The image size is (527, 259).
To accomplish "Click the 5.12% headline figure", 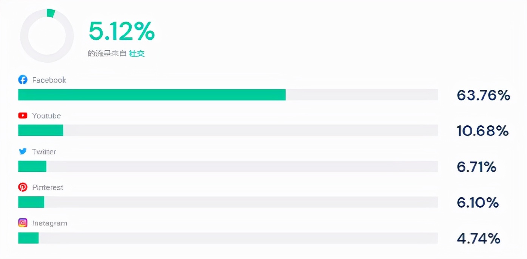I will [x=122, y=31].
